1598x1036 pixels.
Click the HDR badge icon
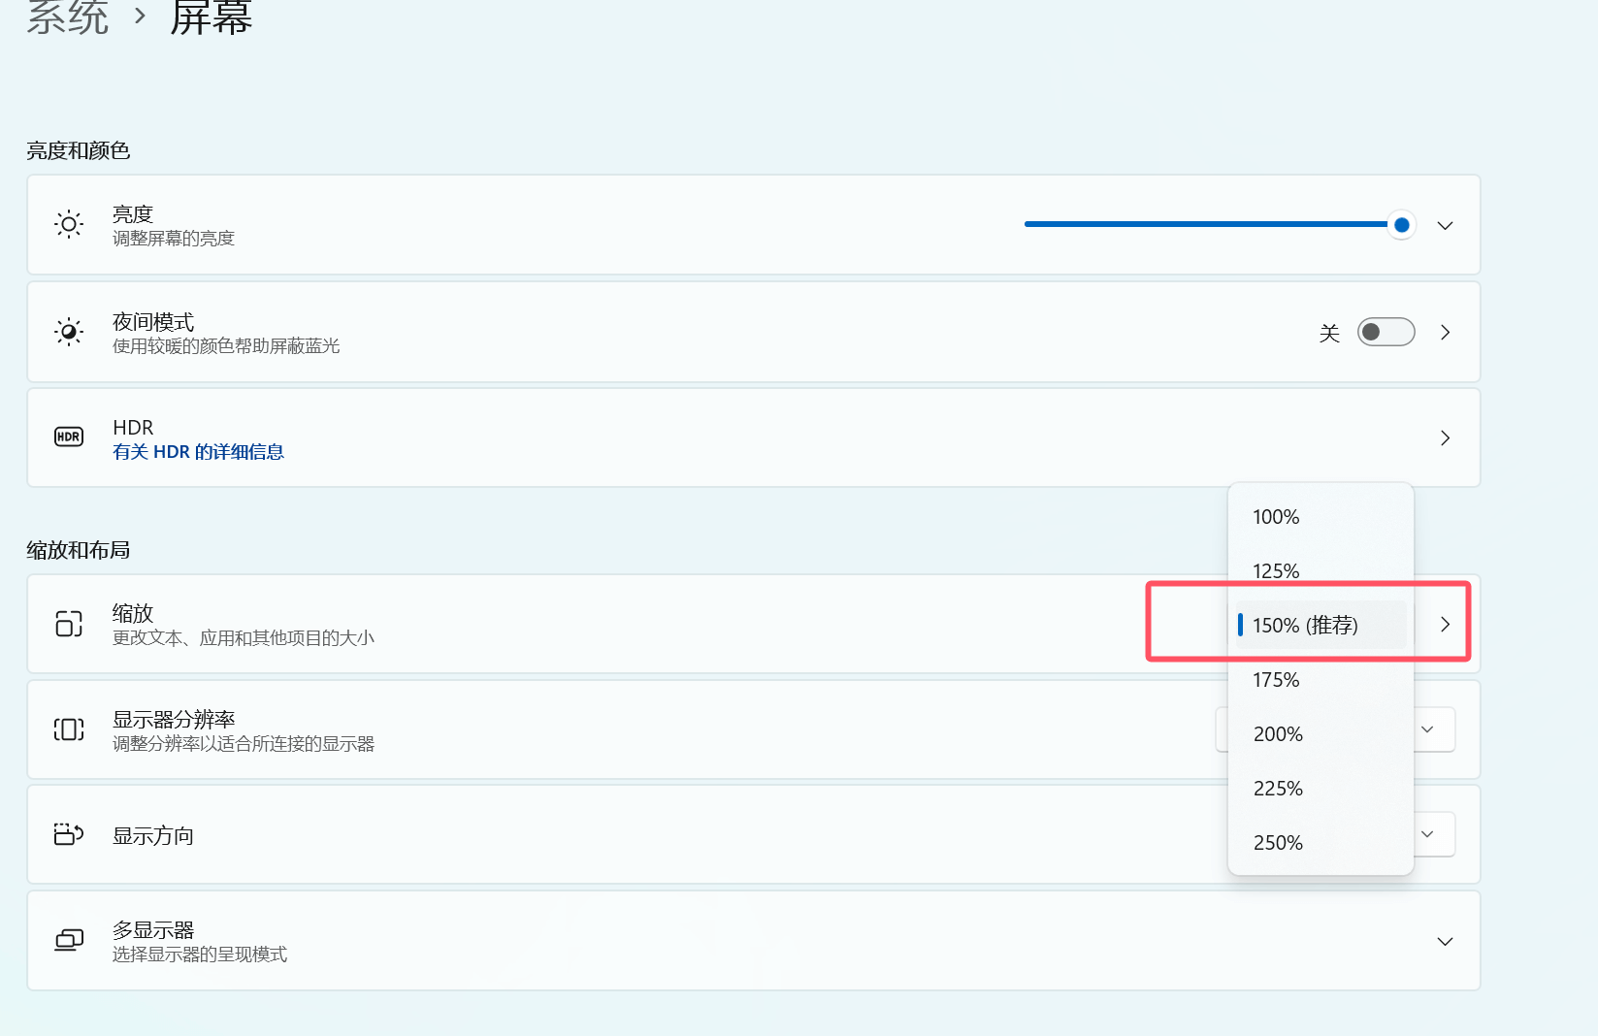point(69,437)
